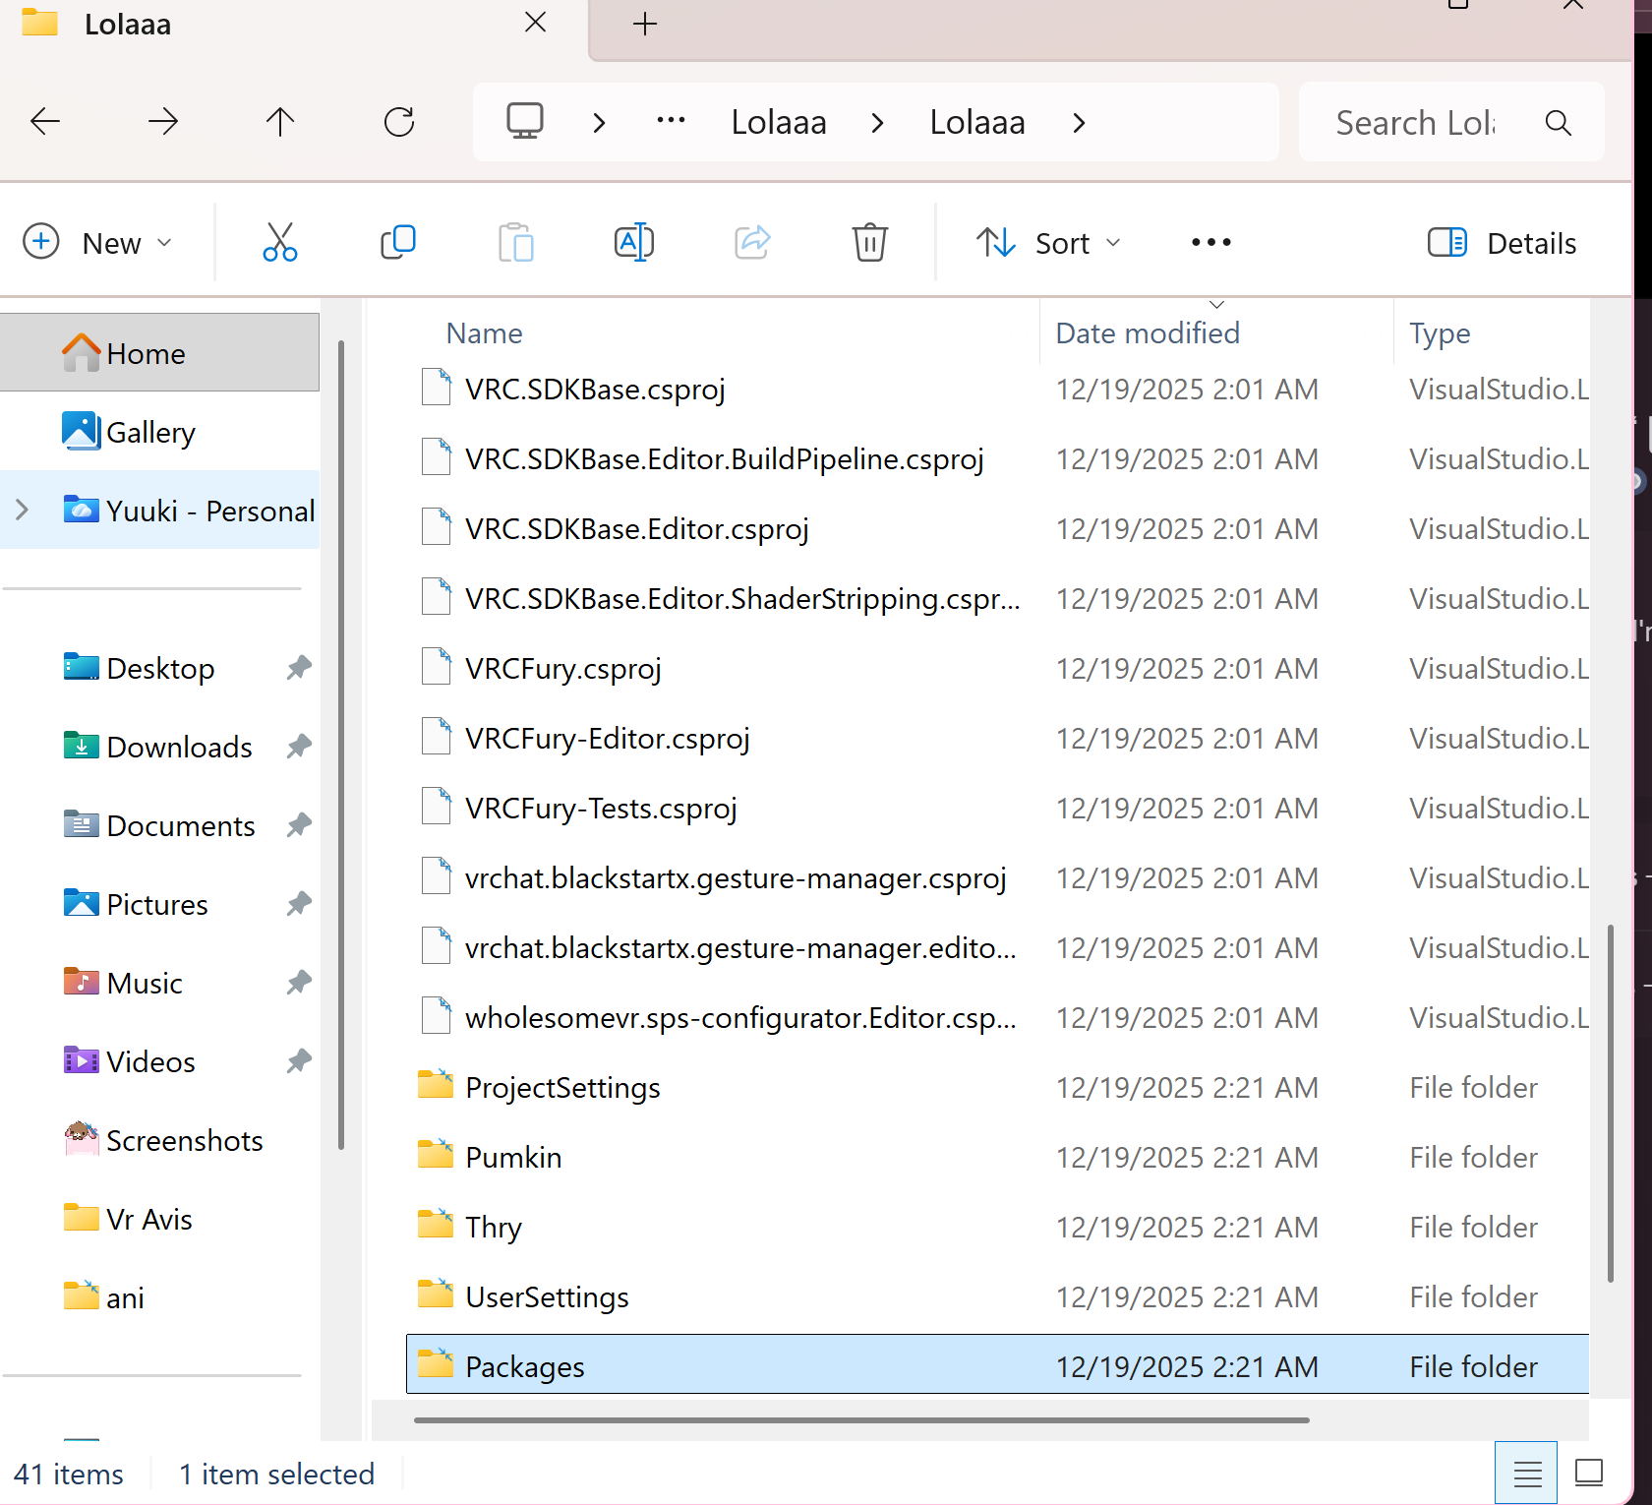1652x1505 pixels.
Task: Refresh the current folder view
Action: tap(399, 122)
